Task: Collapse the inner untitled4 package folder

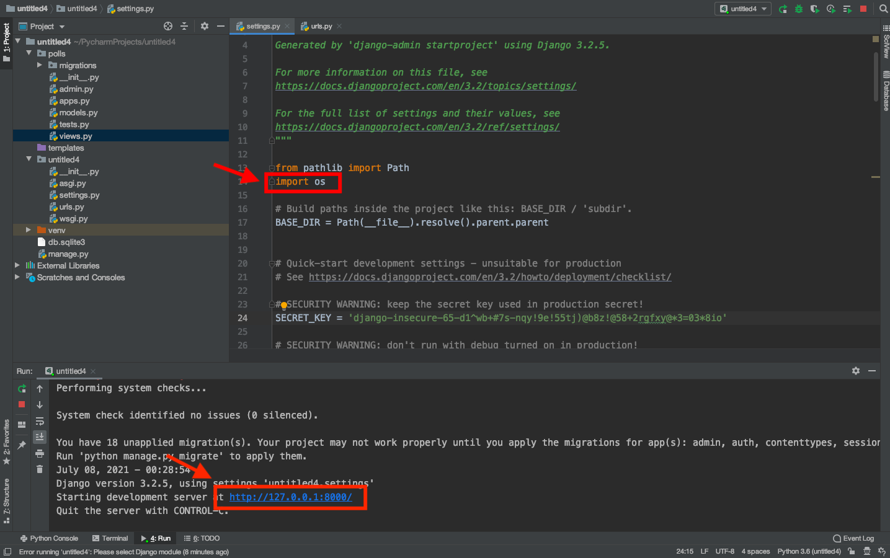Action: point(29,159)
